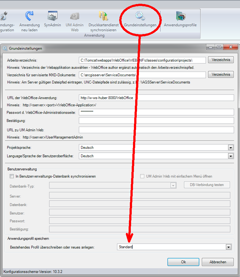
Task: Close the Grundeinstellungen dialog
Action: tap(231, 47)
